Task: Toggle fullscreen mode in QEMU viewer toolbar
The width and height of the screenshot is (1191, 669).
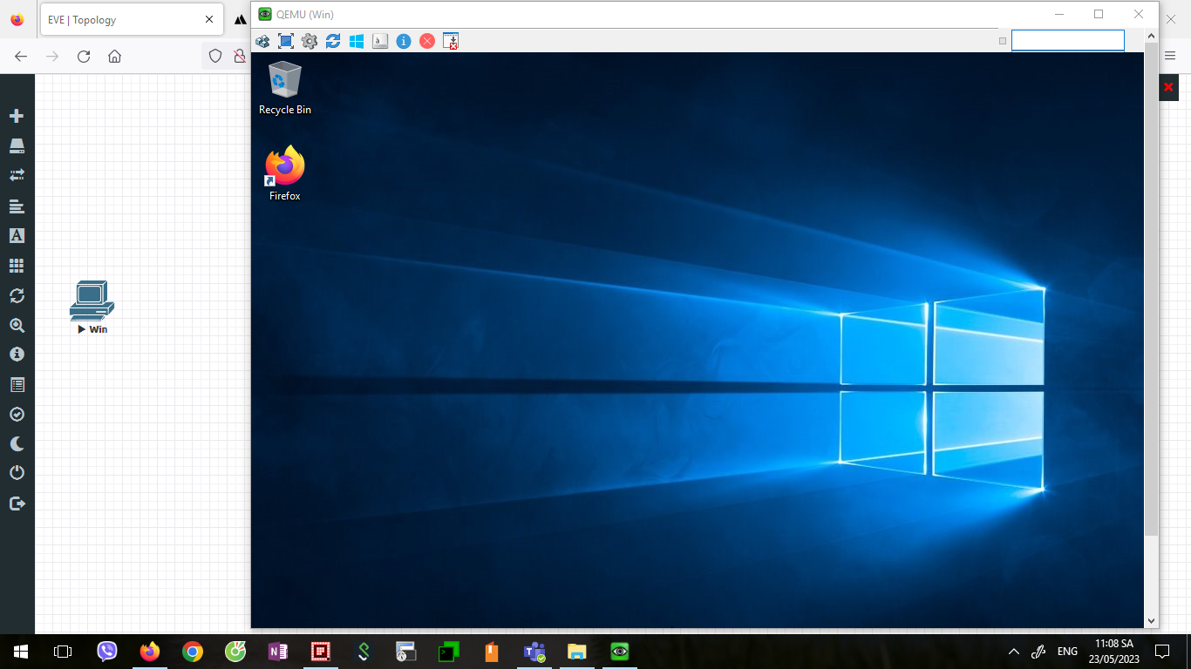Action: 286,41
